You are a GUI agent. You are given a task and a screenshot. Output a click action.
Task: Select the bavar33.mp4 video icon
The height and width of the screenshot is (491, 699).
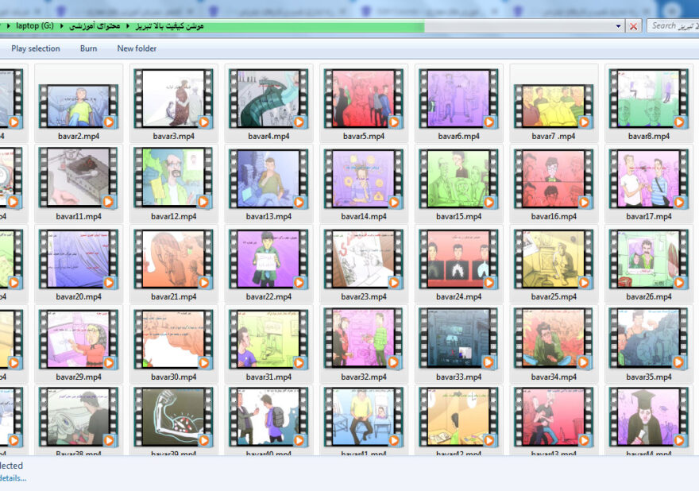(458, 339)
